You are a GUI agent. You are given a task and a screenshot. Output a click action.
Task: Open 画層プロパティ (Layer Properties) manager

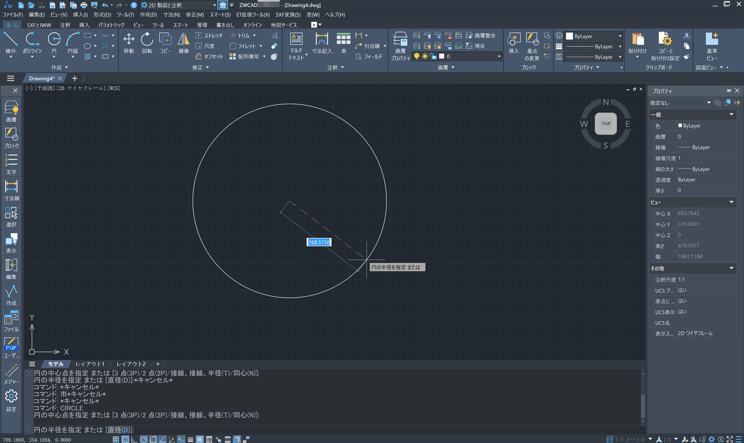(x=400, y=46)
